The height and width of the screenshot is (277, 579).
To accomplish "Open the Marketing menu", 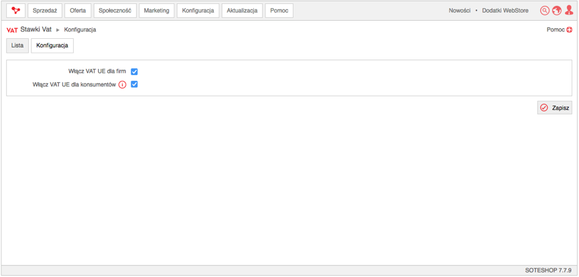I will tap(157, 11).
